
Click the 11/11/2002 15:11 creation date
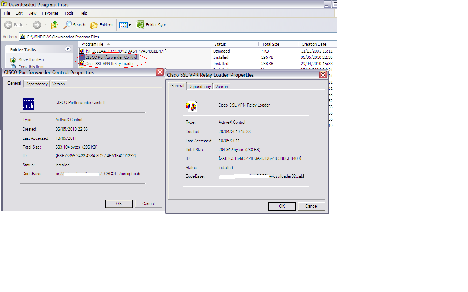[x=317, y=51]
